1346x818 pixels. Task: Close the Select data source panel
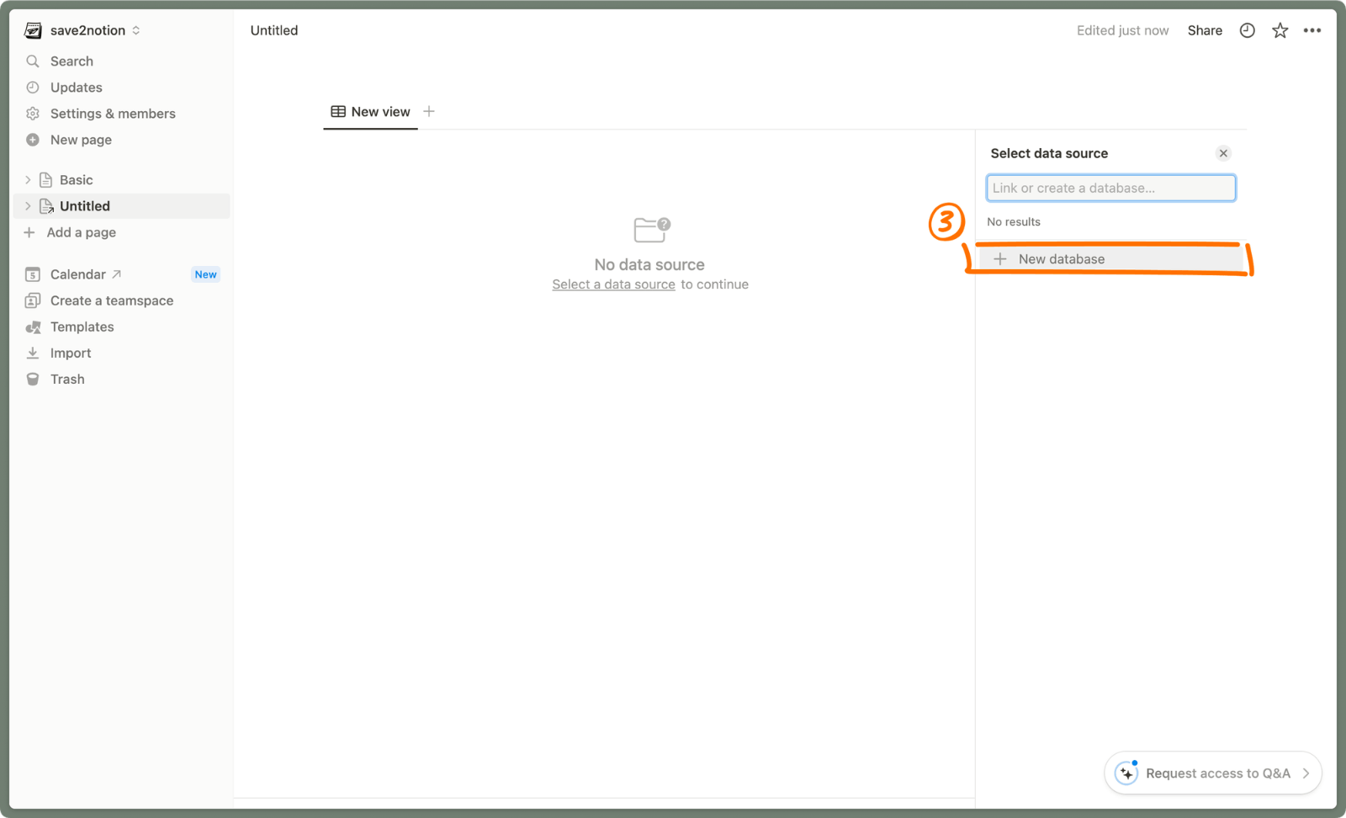(x=1223, y=153)
